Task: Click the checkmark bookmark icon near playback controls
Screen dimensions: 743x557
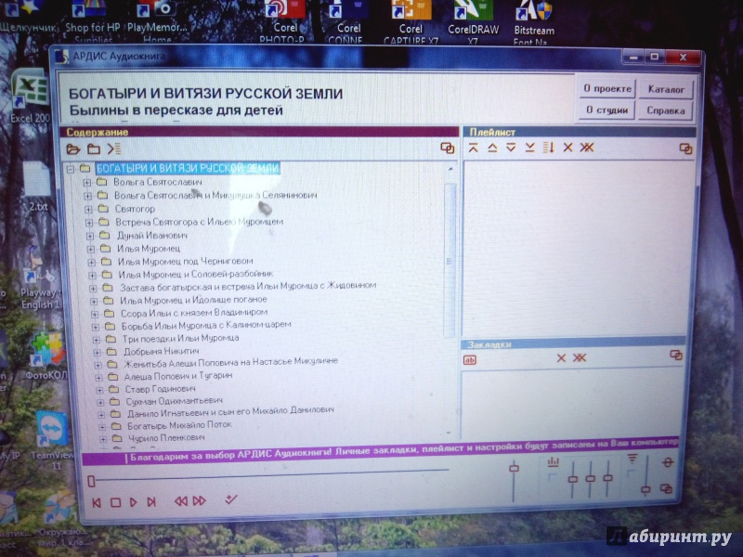Action: pos(230,499)
